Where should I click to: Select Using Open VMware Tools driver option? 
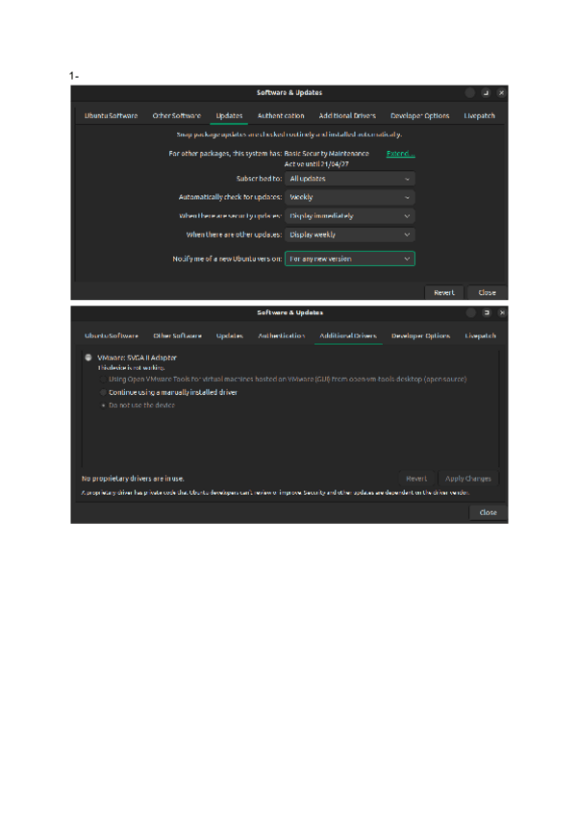(x=104, y=380)
